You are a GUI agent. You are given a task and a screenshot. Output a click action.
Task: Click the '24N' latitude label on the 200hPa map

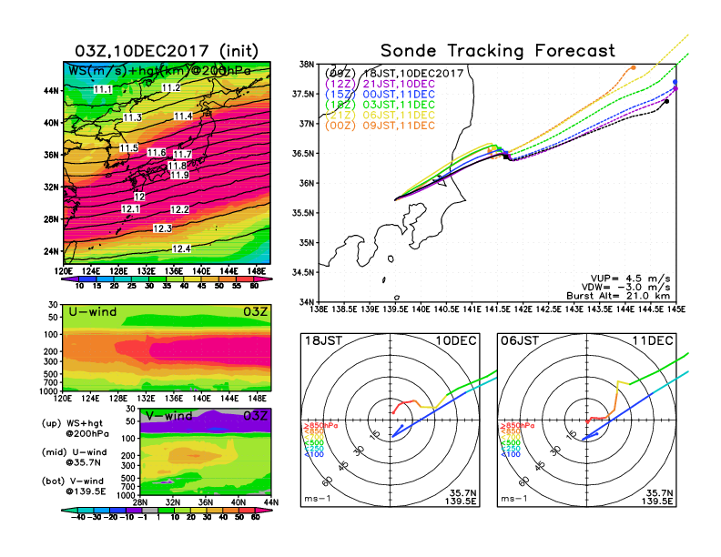tap(52, 251)
